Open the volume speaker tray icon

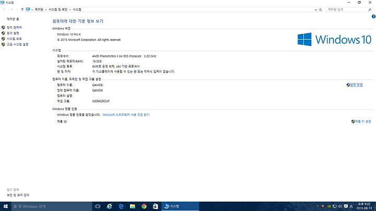pyautogui.click(x=340, y=206)
